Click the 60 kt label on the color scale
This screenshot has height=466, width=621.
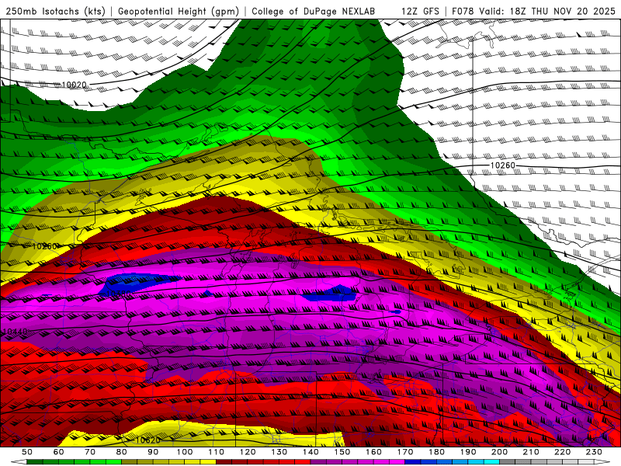[59, 452]
